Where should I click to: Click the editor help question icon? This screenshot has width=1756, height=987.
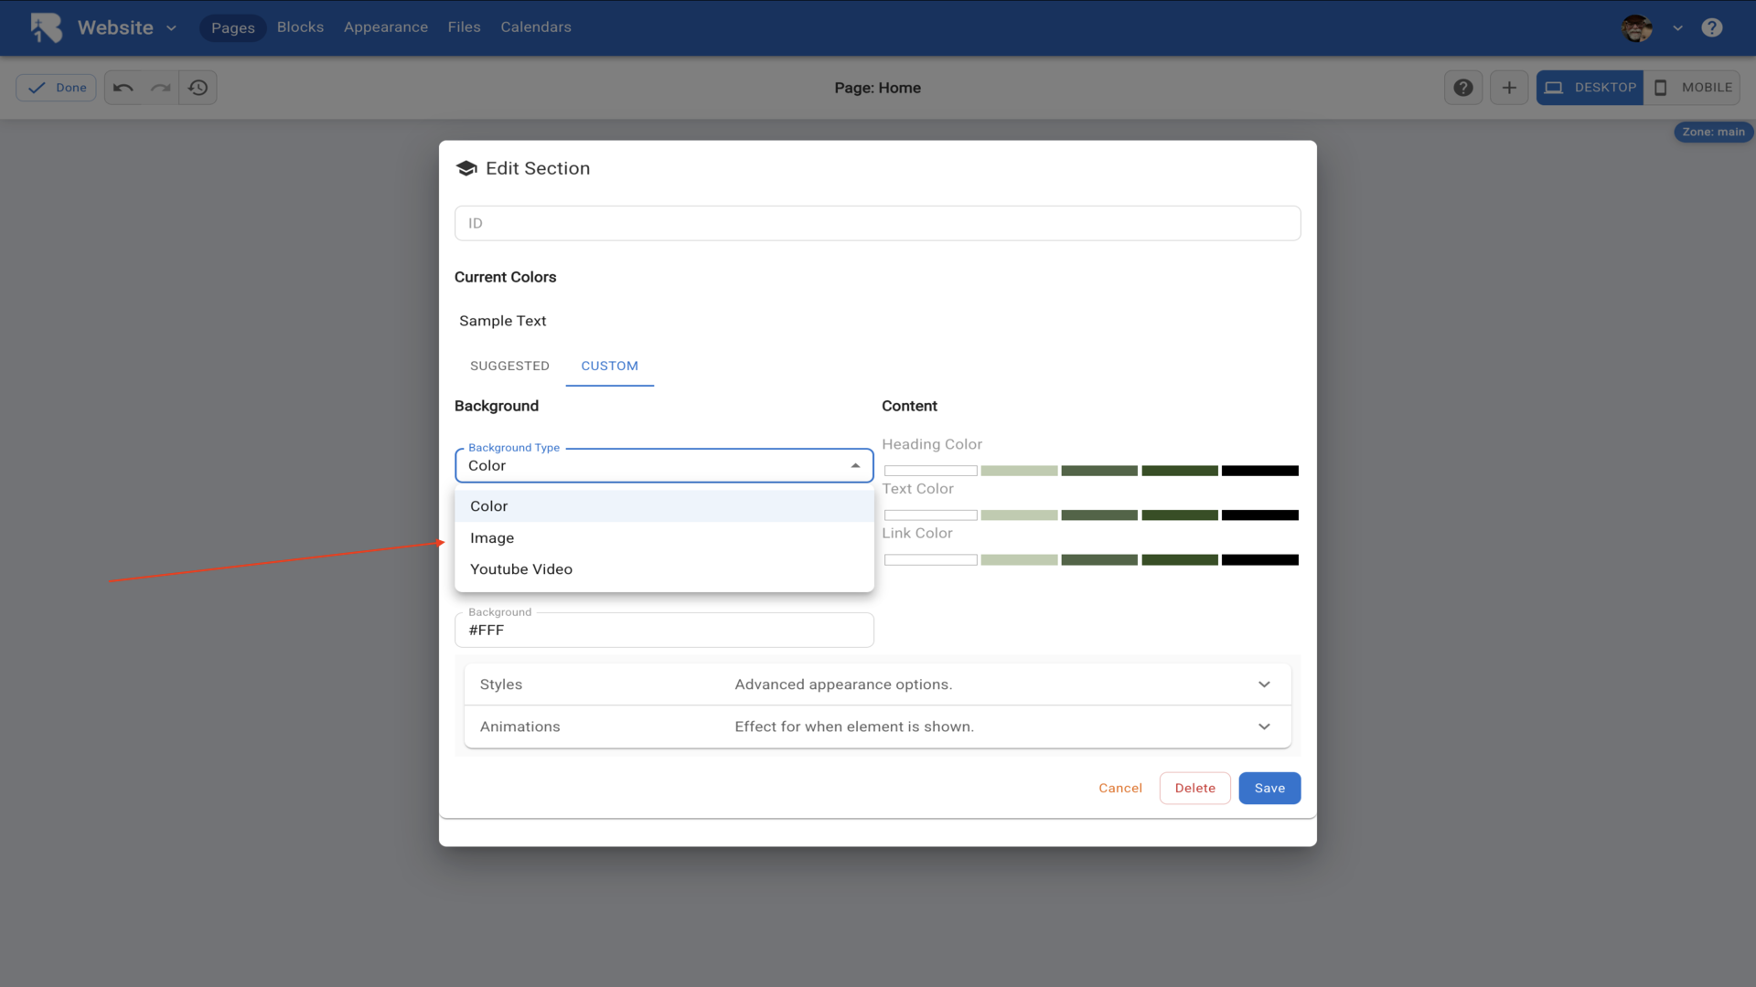[1463, 88]
